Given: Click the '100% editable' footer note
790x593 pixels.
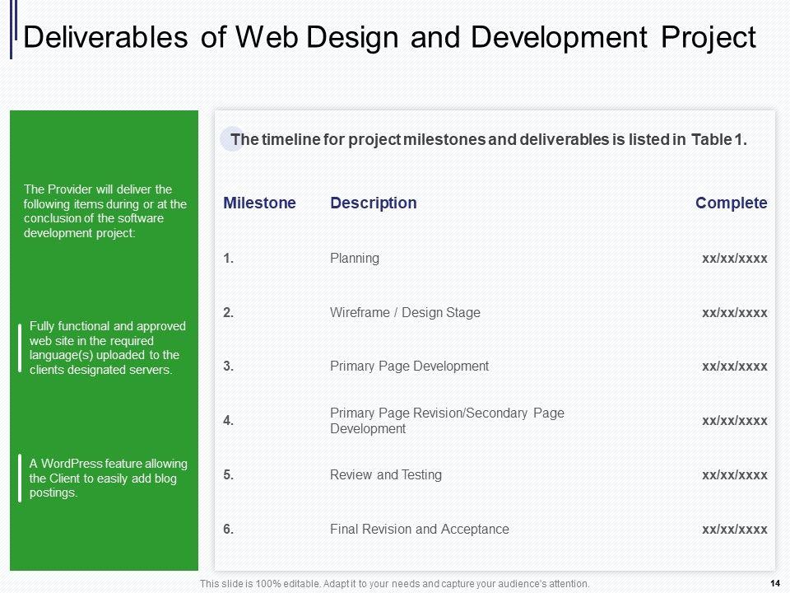Looking at the screenshot, I should tap(394, 584).
